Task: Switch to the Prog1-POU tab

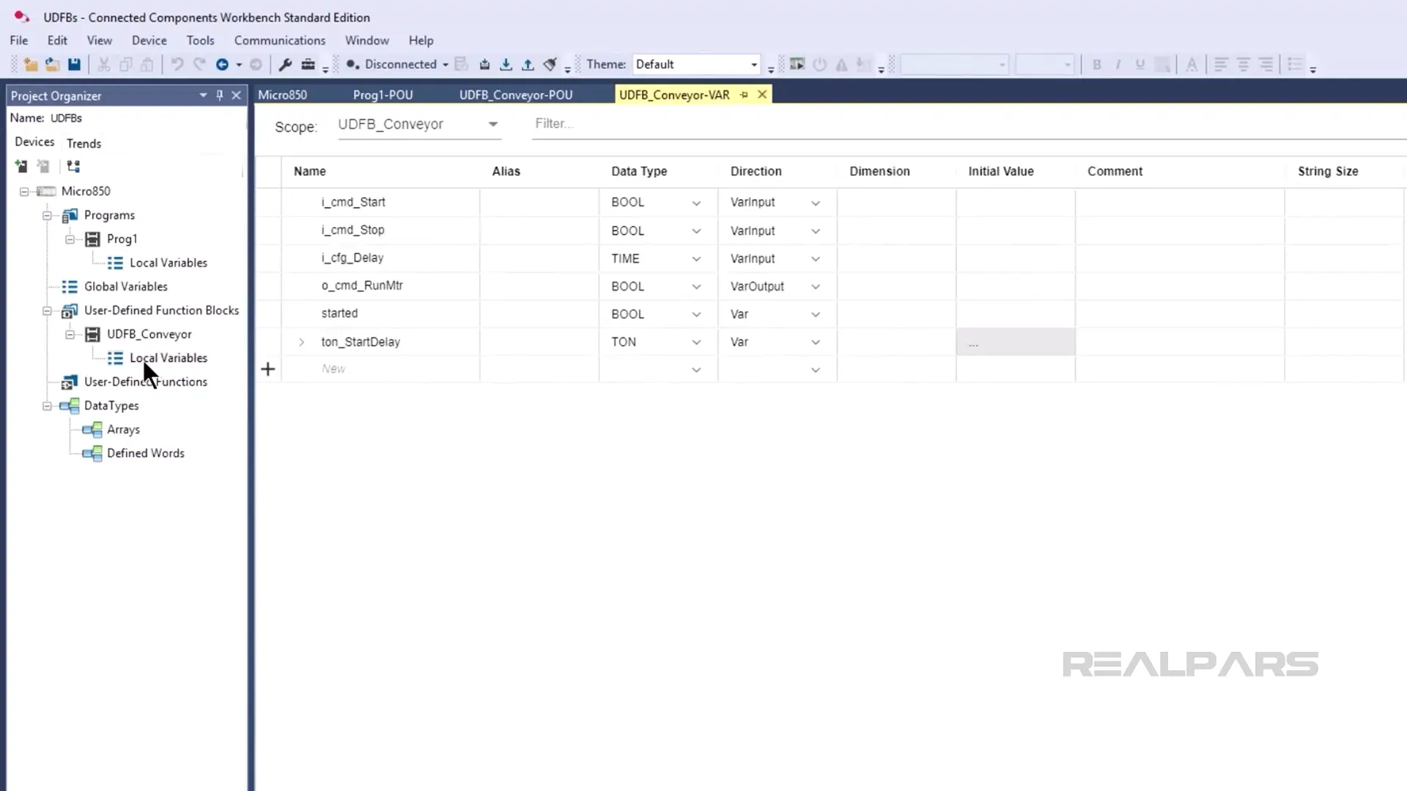Action: coord(383,94)
